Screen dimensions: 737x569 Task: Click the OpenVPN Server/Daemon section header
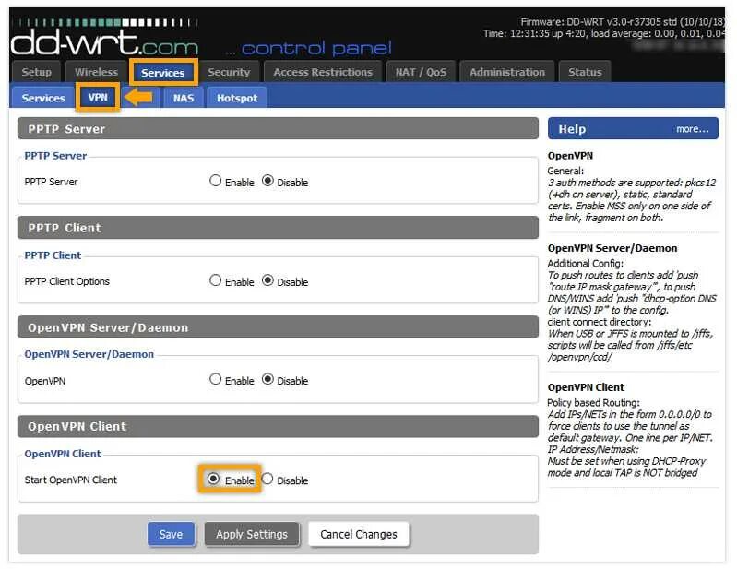(x=278, y=327)
